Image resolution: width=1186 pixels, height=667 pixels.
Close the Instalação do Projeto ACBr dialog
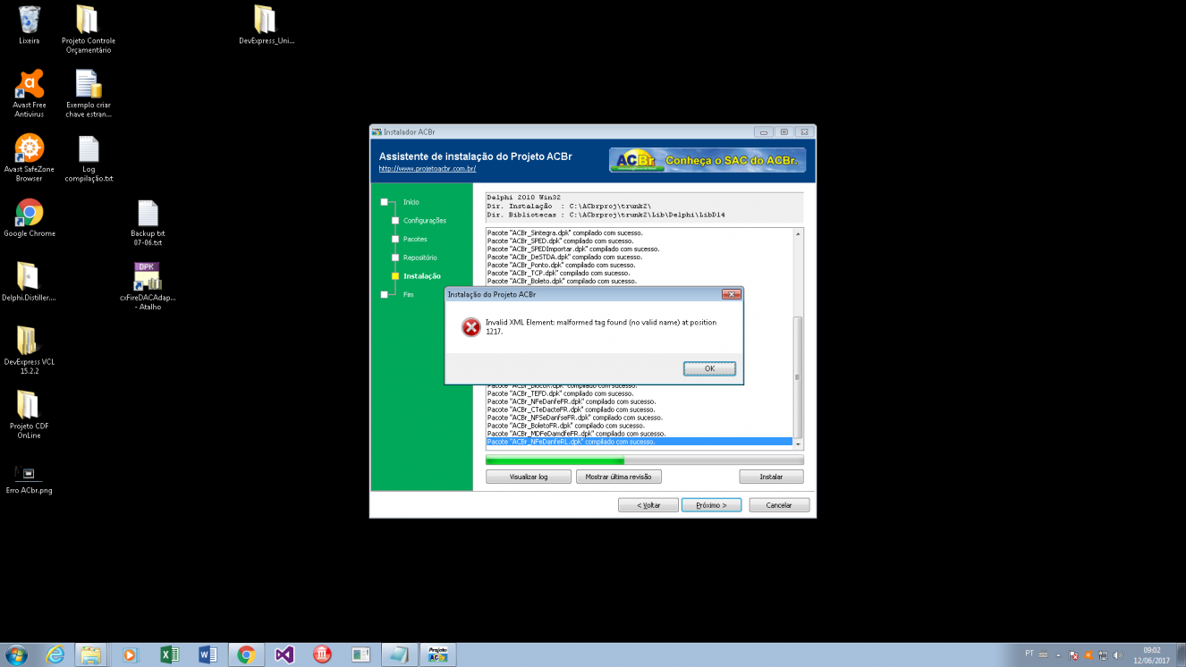(731, 294)
